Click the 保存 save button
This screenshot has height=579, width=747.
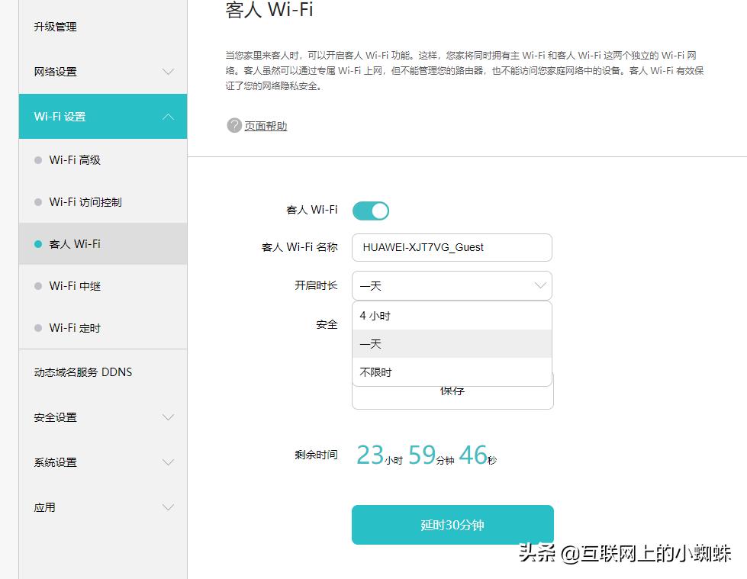[452, 391]
